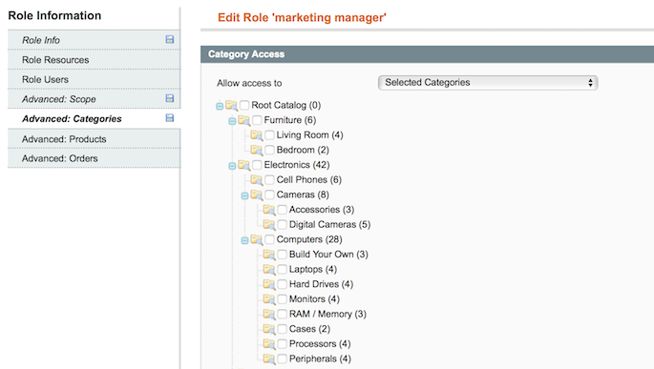Viewport: 654px width, 369px height.
Task: Click the Electronics folder icon
Action: click(x=244, y=165)
